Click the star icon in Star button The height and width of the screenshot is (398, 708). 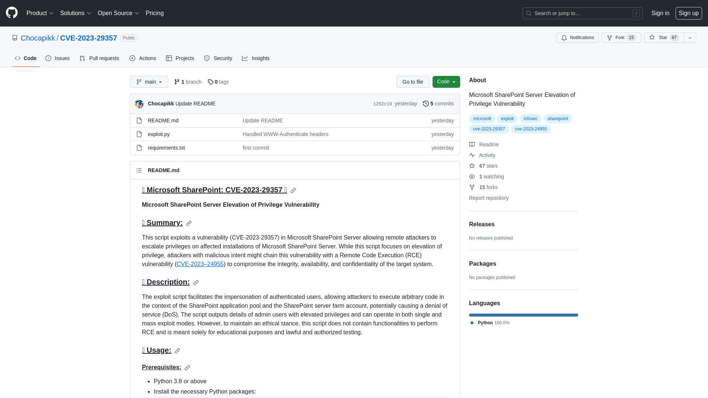[x=652, y=37]
